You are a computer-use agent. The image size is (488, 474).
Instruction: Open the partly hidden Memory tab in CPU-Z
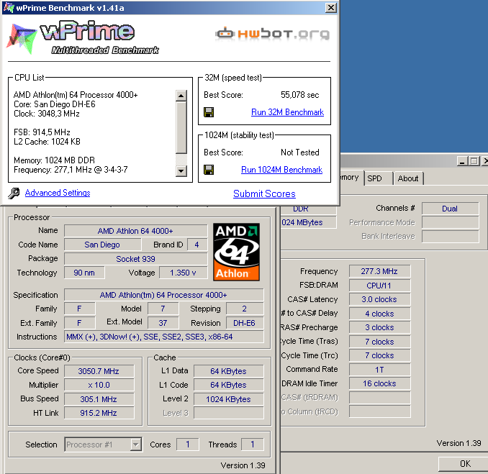[x=351, y=178]
